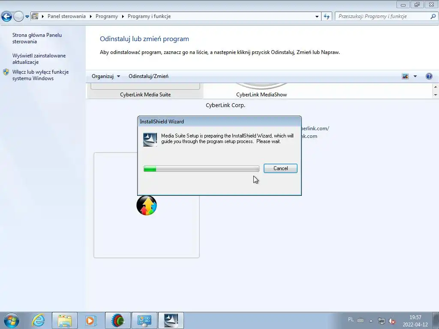Switch to Control Panel taskbar button
Screen dimensions: 439x329
pos(144,320)
